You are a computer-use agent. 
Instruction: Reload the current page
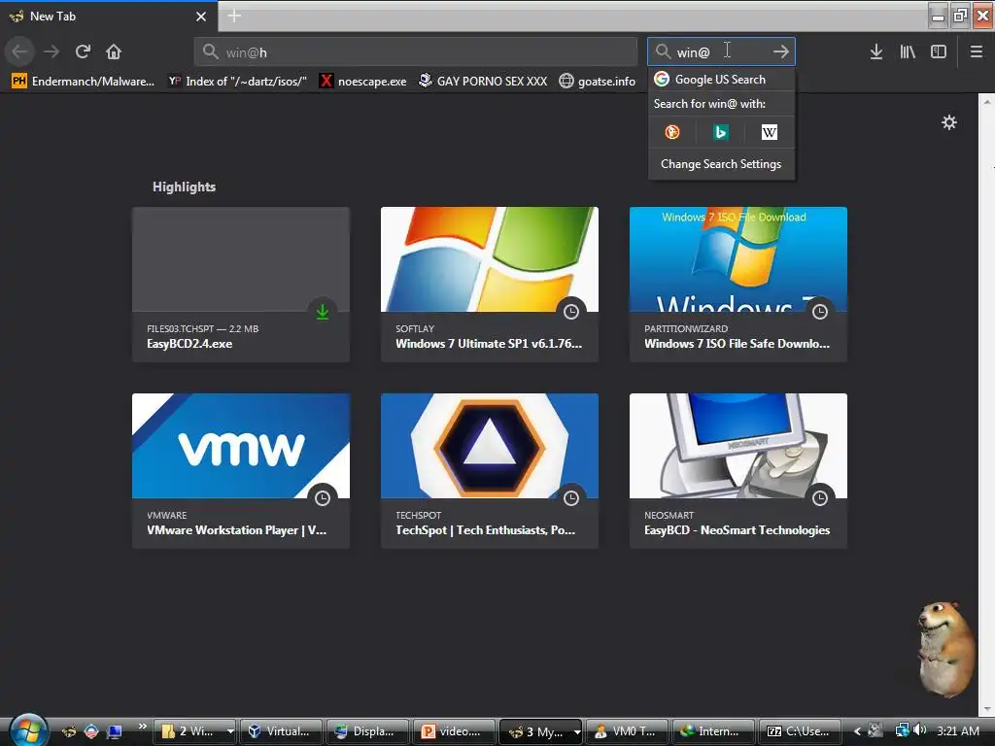pyautogui.click(x=83, y=51)
